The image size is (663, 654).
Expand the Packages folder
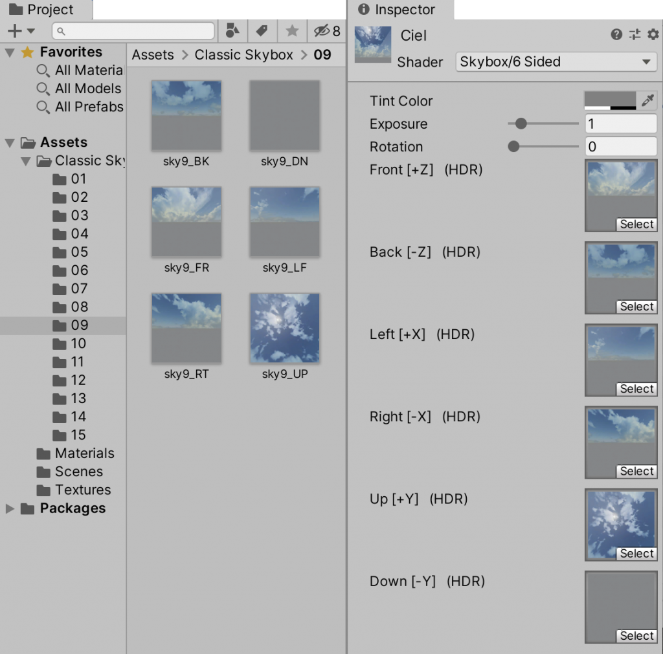10,508
